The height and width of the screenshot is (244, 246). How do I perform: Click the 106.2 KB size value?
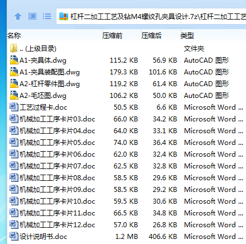[124, 96]
